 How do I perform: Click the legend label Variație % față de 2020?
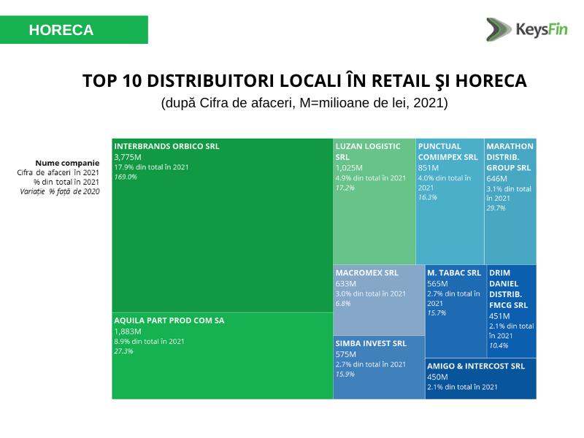click(60, 191)
